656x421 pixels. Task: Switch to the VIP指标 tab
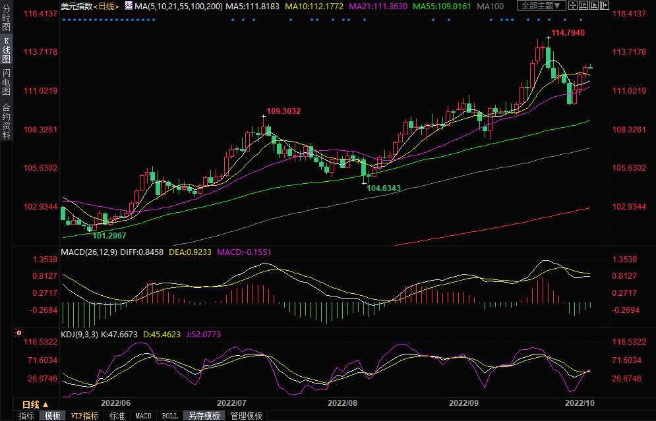(84, 416)
